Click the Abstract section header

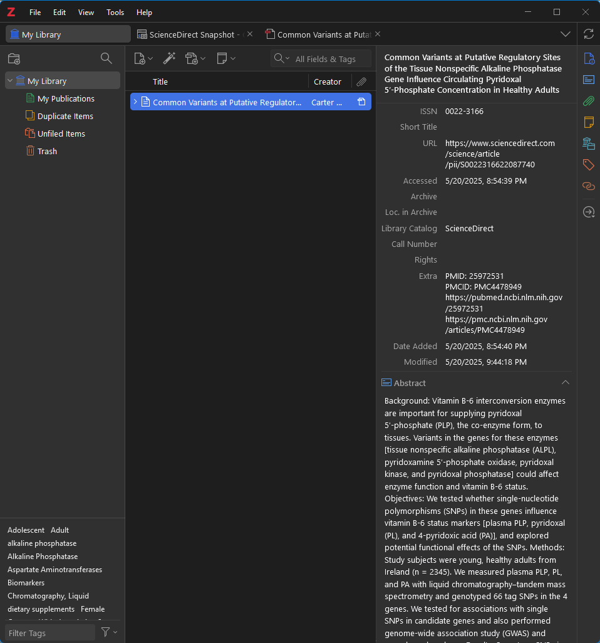[x=475, y=382]
